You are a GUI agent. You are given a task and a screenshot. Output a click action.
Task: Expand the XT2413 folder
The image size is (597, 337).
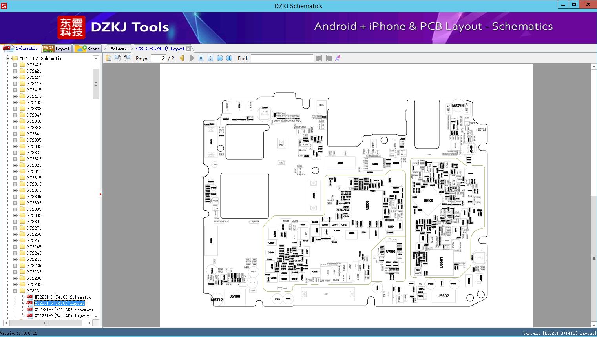pyautogui.click(x=15, y=96)
